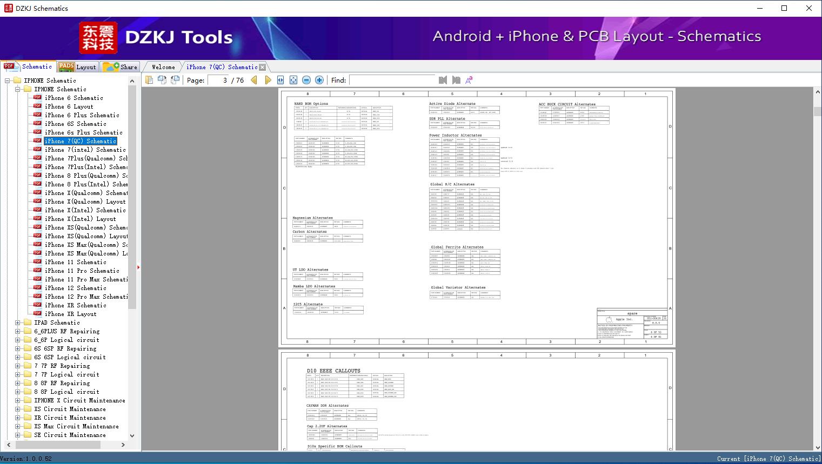This screenshot has width=822, height=464.
Task: Switch to the Schematic sidebar tab
Action: 28,66
